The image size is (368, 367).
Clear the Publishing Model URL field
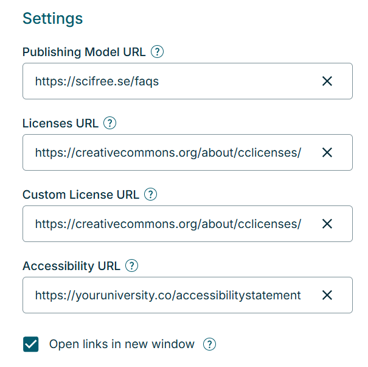pos(327,81)
